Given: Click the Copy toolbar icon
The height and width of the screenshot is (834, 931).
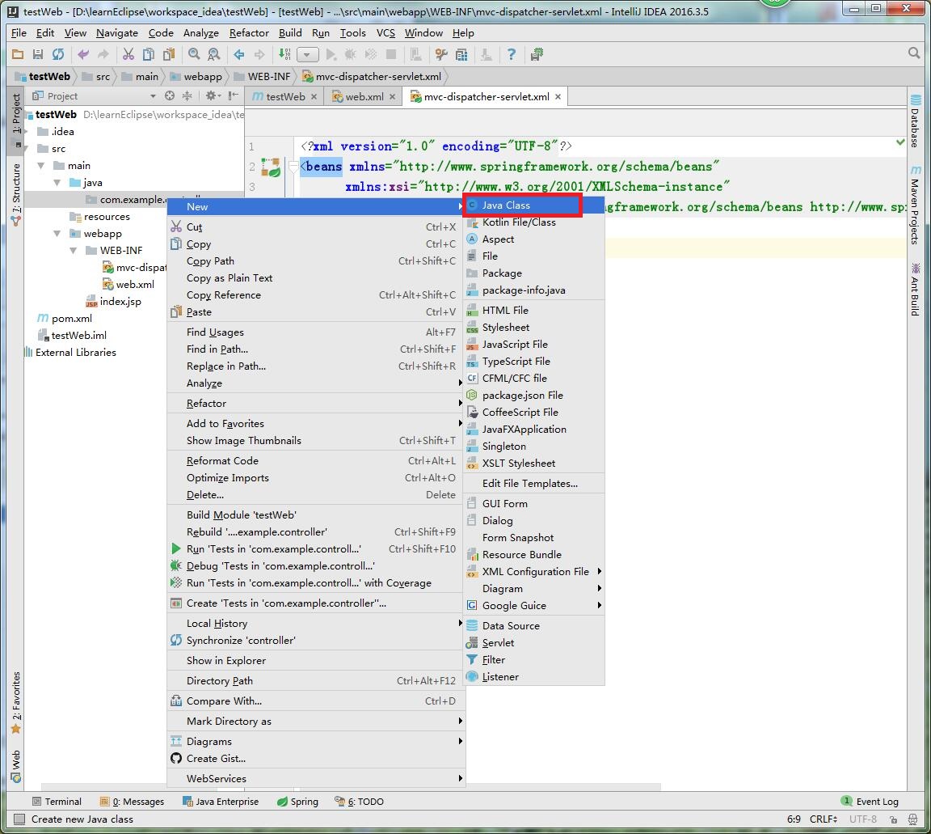Looking at the screenshot, I should point(149,55).
